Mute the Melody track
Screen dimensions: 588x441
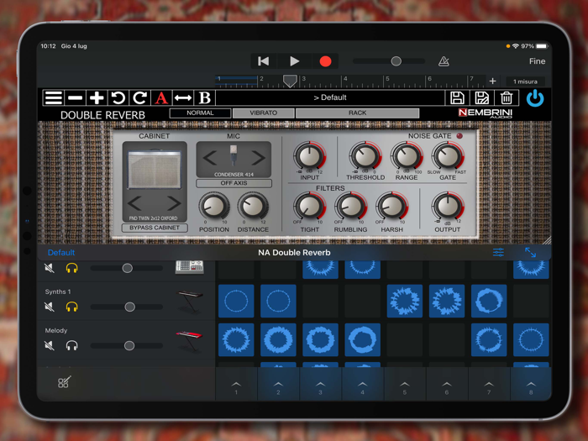49,345
